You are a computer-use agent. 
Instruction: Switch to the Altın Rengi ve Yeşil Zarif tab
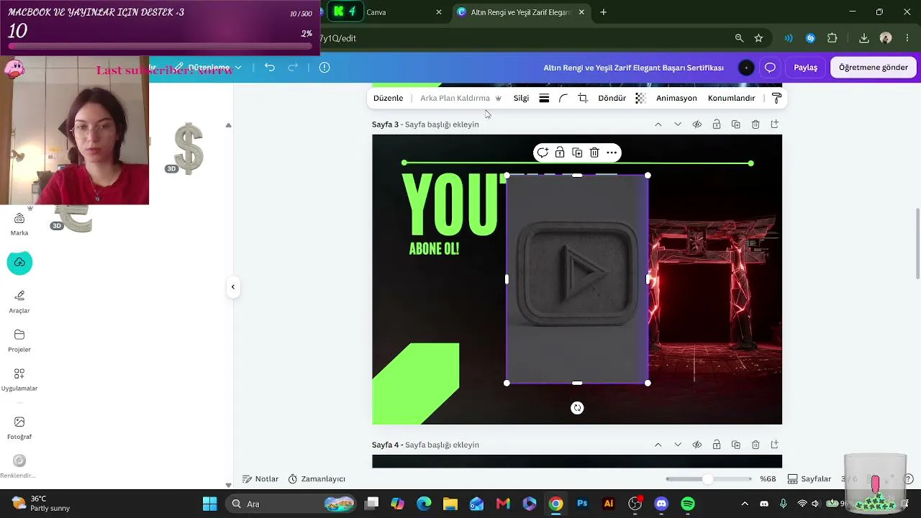[520, 12]
